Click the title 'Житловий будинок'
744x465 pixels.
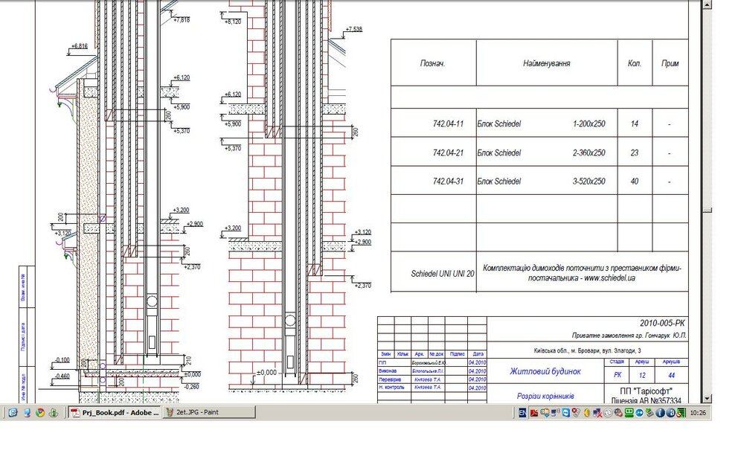point(545,371)
